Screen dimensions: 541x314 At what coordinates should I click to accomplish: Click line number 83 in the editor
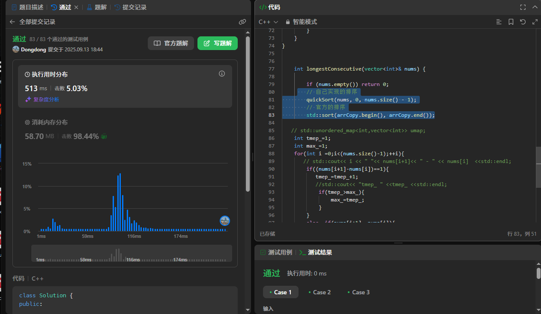(x=271, y=115)
